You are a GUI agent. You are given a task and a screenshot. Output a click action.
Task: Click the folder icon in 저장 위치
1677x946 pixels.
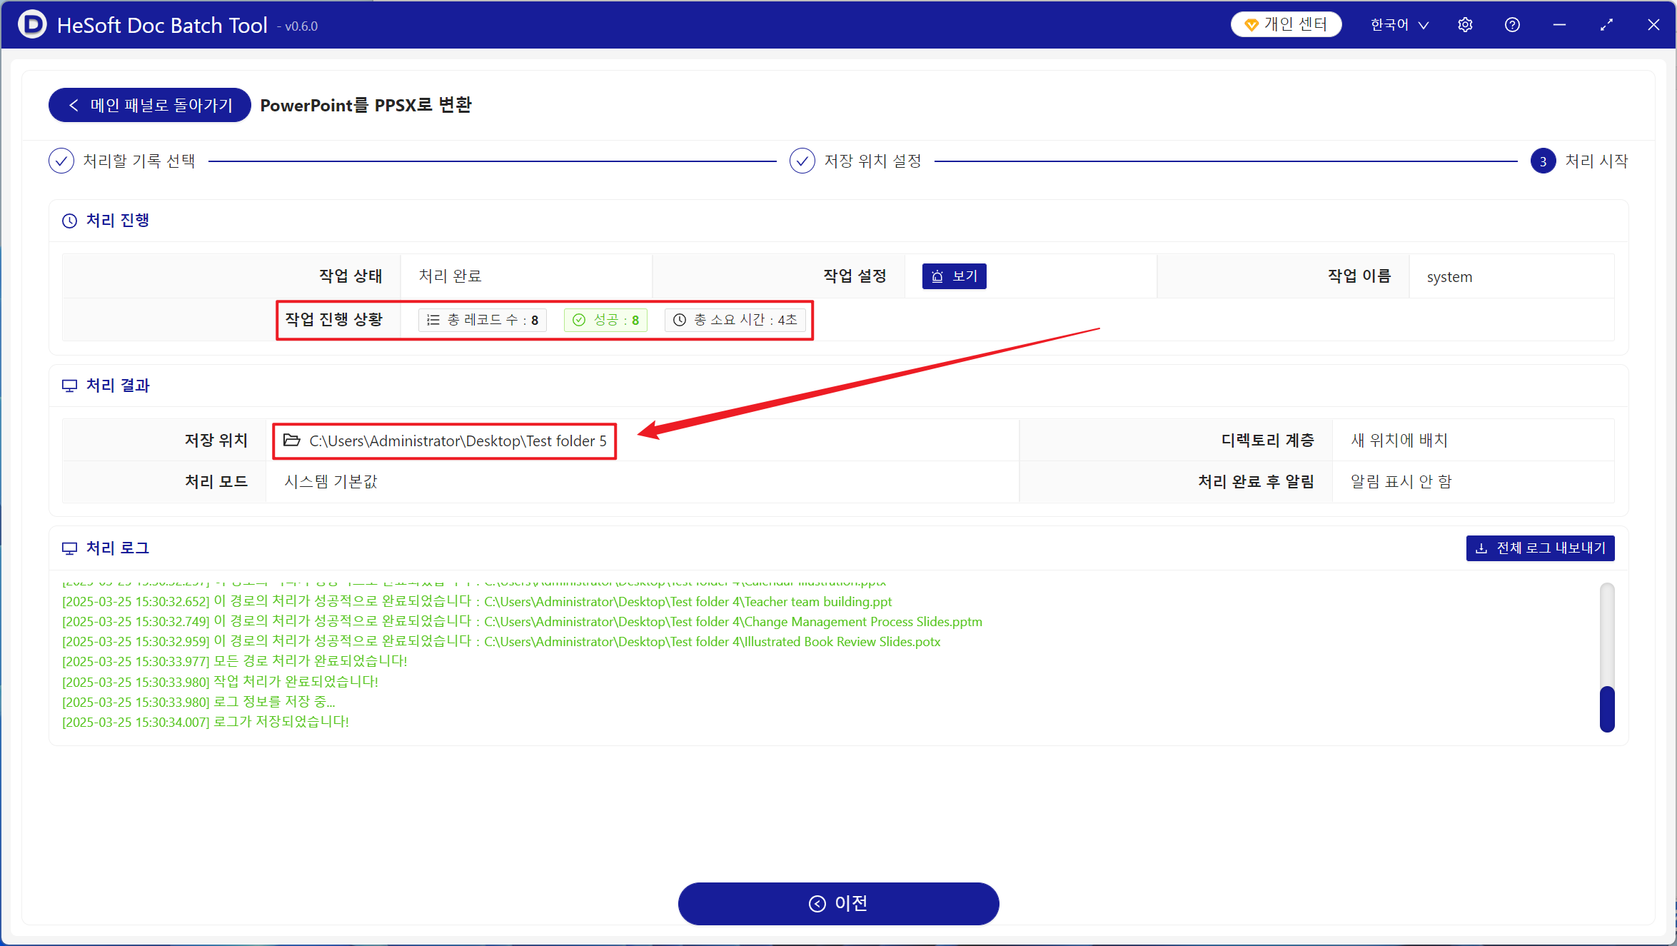point(291,440)
